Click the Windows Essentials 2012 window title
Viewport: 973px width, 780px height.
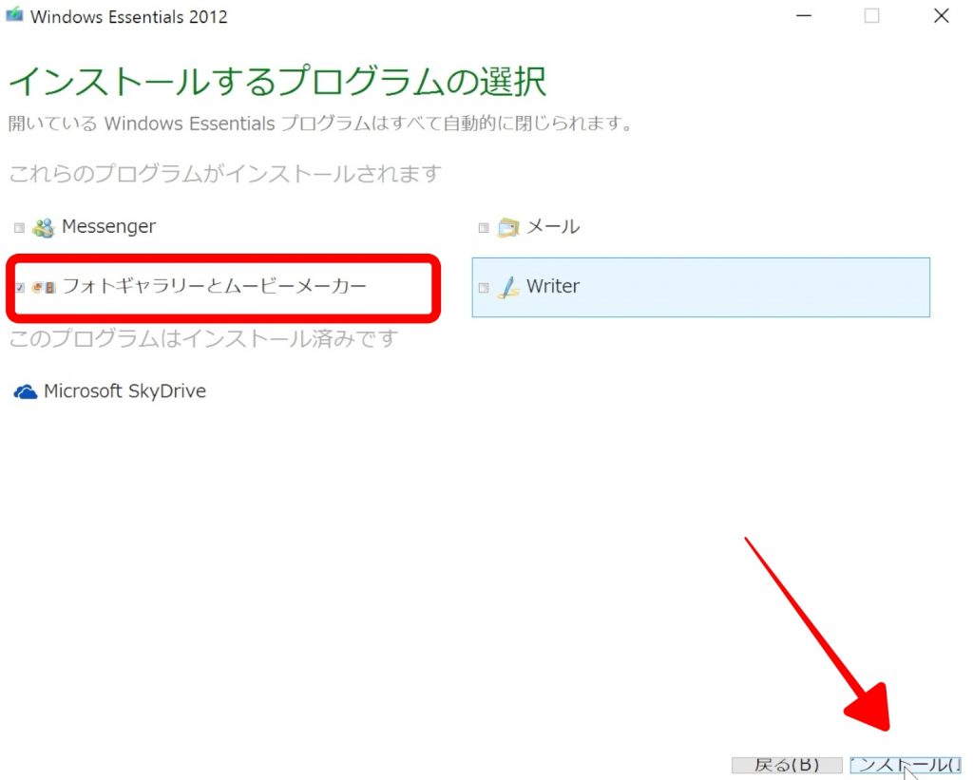pos(129,17)
